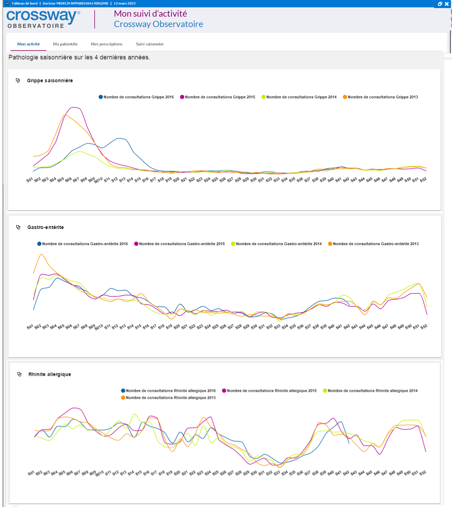Click the stethoscope icon beside Grippe saisonnière
Viewport: 452px width, 507px height.
tap(18, 81)
